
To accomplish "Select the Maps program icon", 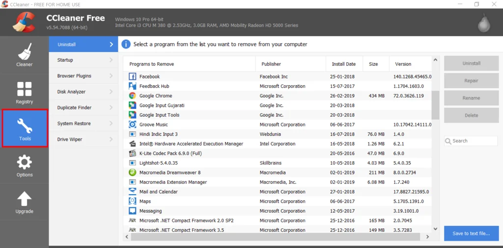I will pos(132,201).
